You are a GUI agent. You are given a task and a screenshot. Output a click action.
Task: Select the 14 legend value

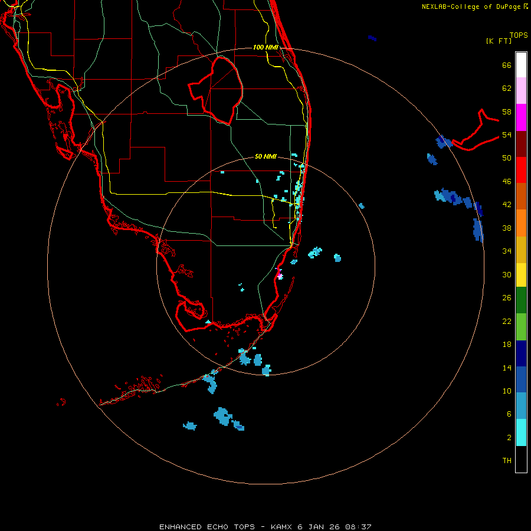507,368
